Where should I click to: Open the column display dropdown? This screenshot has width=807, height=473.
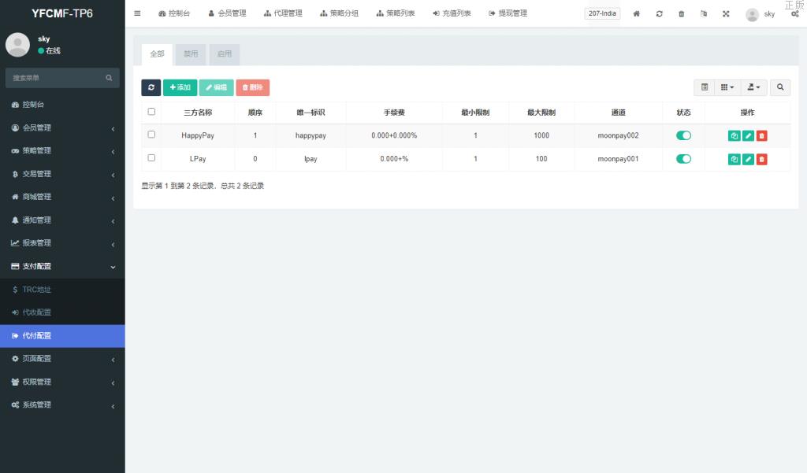pos(727,87)
